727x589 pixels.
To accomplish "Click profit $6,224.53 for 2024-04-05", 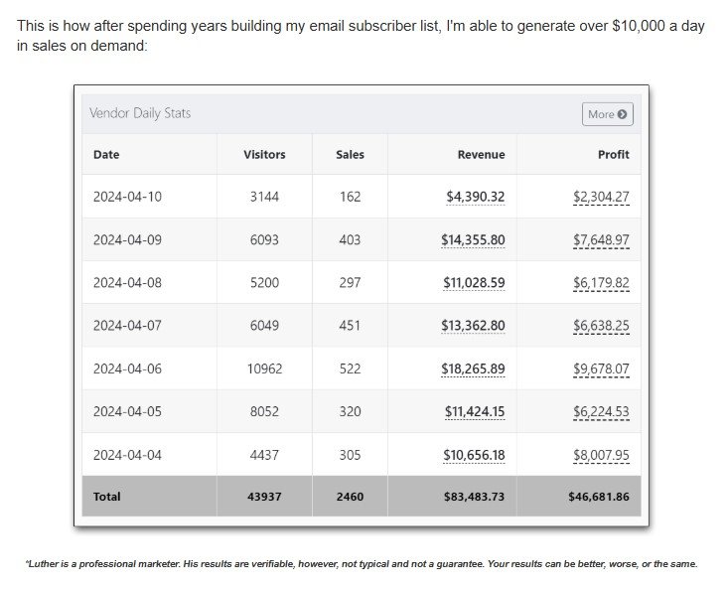I will 601,411.
